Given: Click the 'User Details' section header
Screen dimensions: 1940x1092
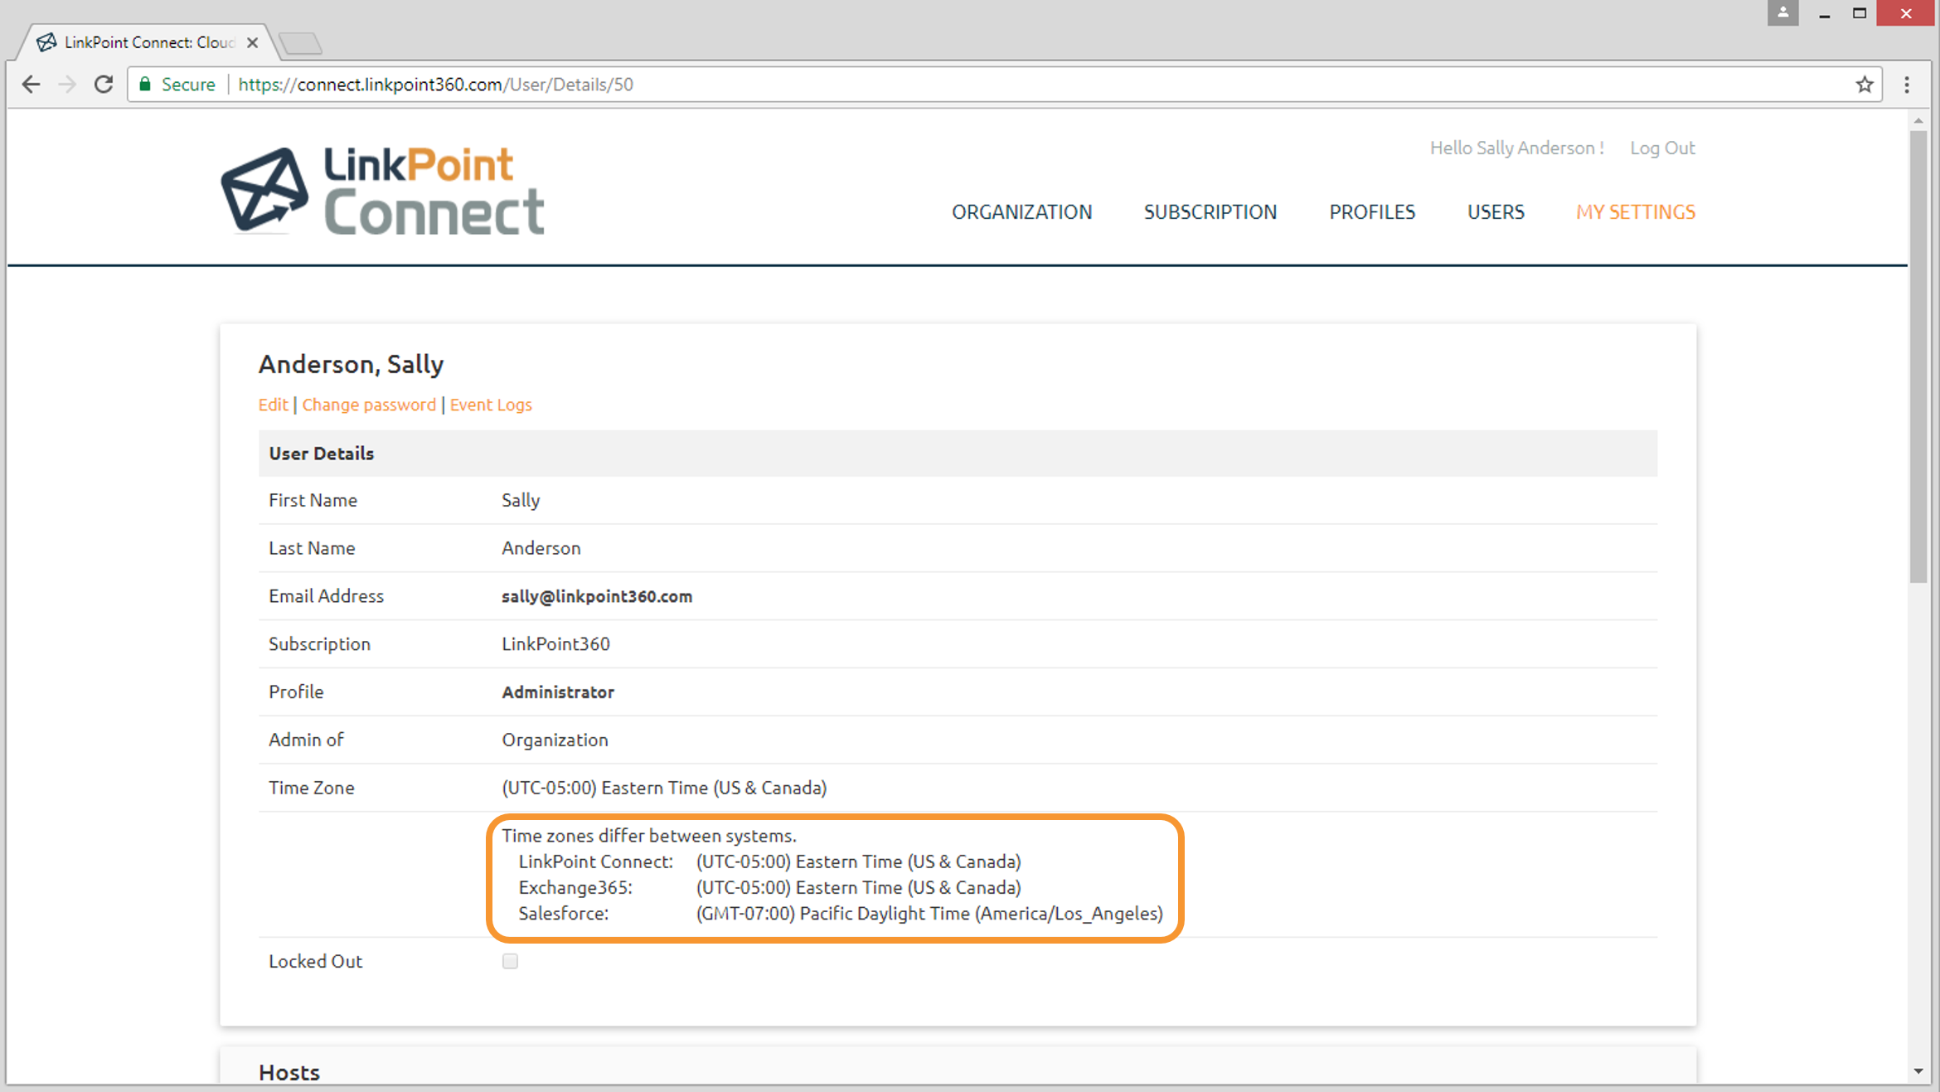Looking at the screenshot, I should click(321, 454).
